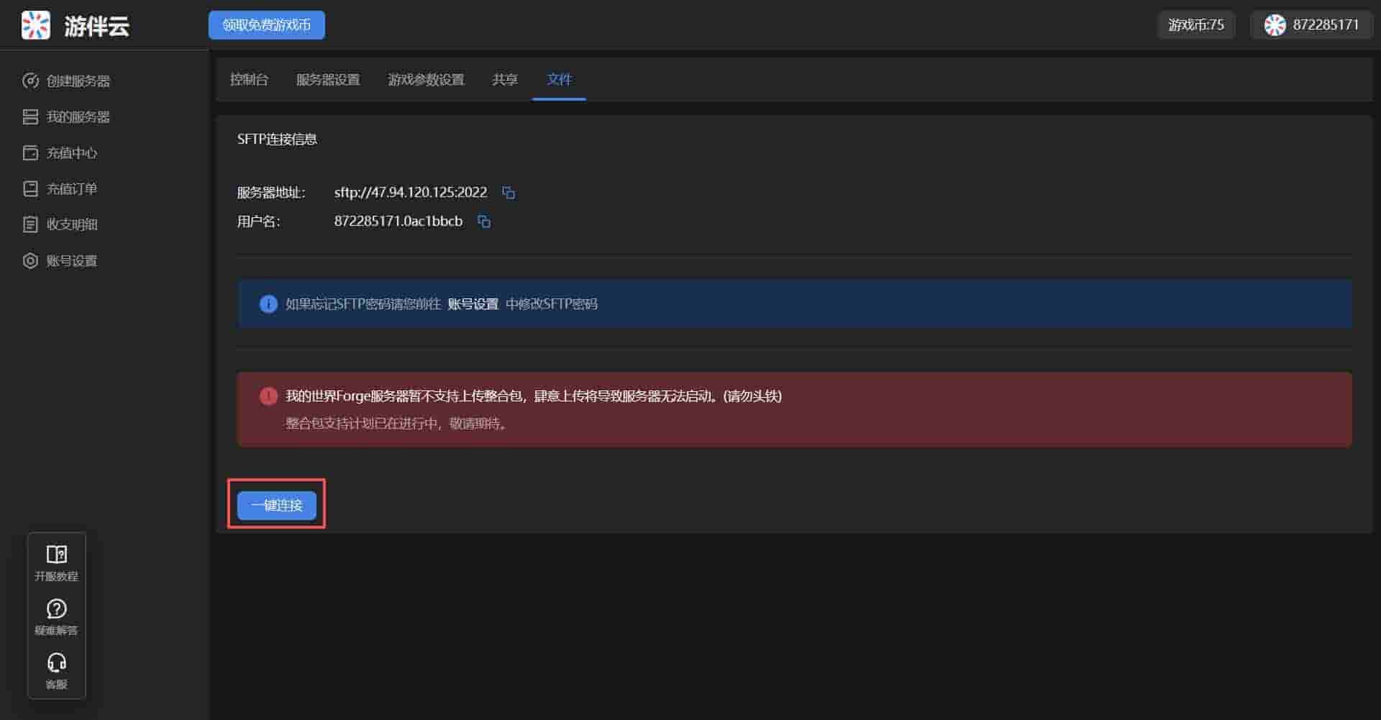Screen dimensions: 1381x720
Task: Open the 游戏参数设置 tab
Action: pos(426,79)
